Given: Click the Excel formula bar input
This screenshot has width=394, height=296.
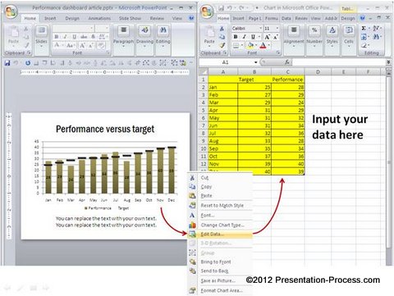Looking at the screenshot, I should 339,62.
